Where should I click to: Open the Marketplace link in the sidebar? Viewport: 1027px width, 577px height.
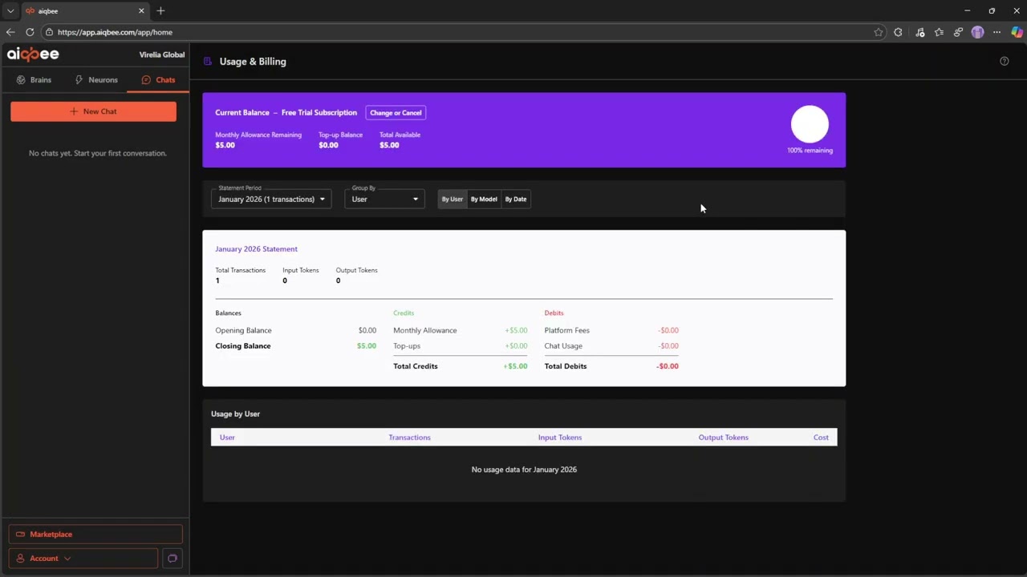tap(95, 534)
